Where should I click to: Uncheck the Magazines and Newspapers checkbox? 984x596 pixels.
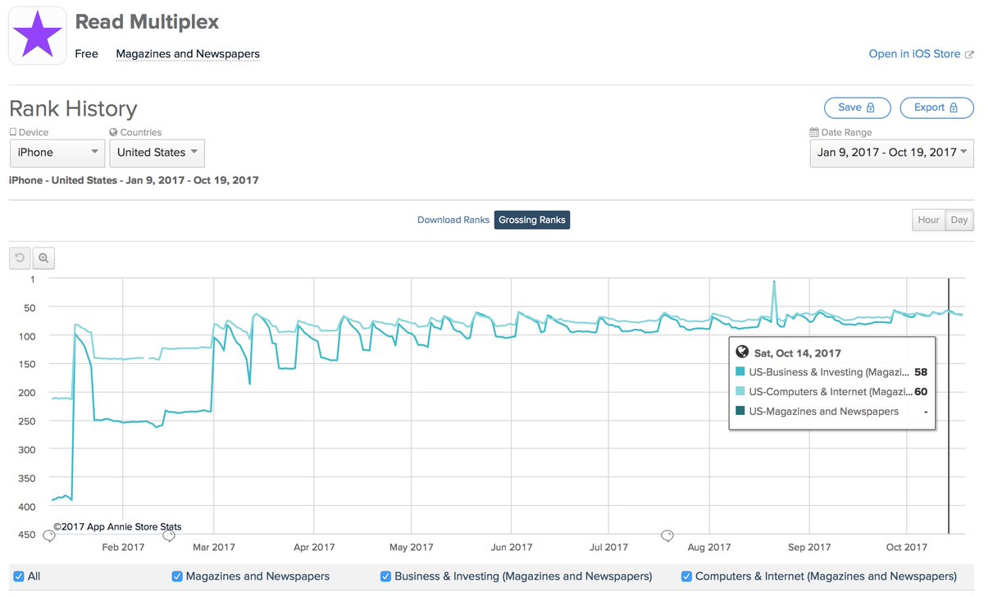coord(177,576)
